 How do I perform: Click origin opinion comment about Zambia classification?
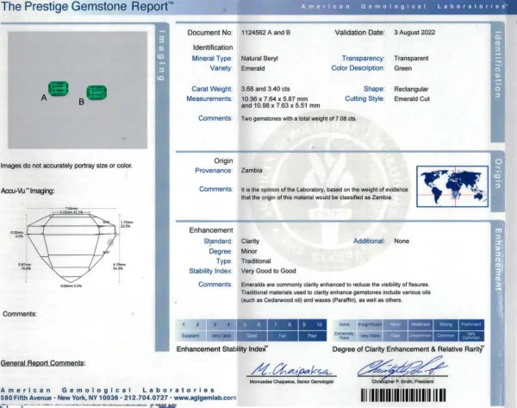324,193
